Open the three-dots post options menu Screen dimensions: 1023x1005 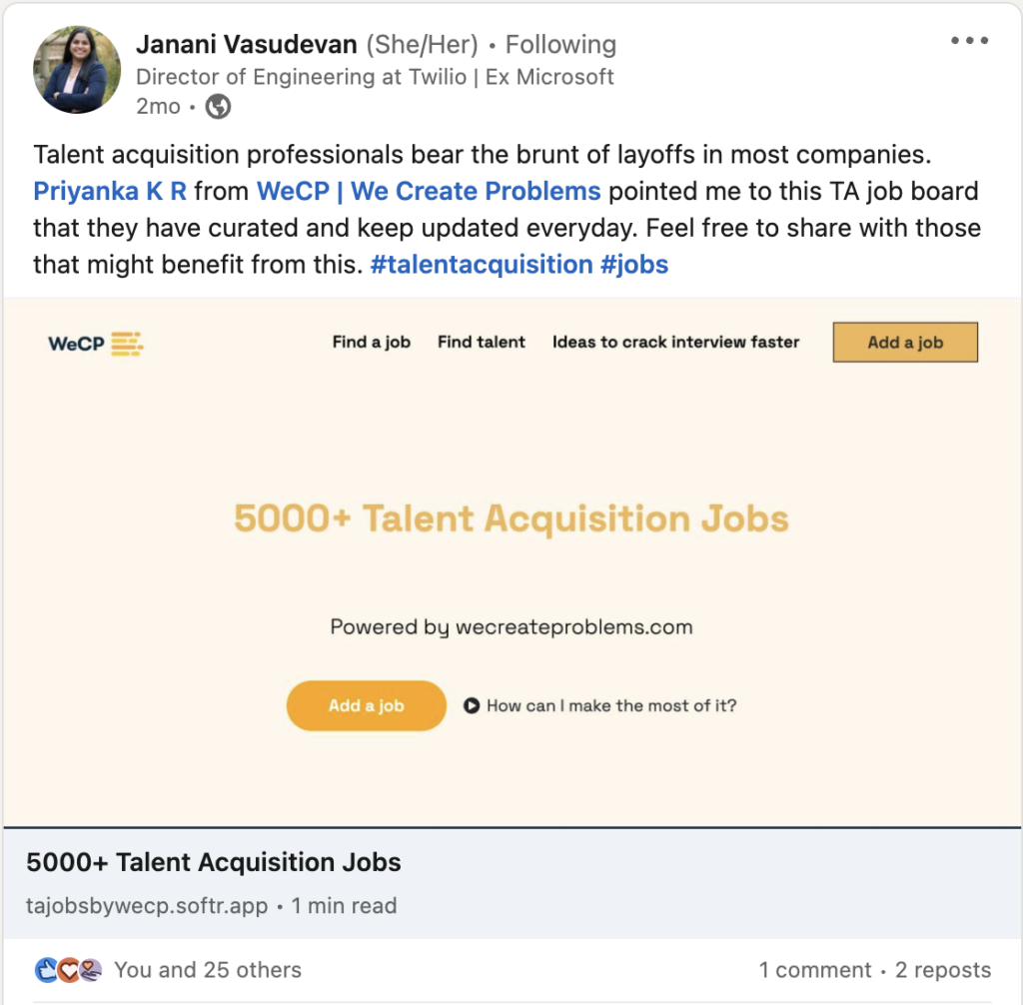tap(968, 41)
